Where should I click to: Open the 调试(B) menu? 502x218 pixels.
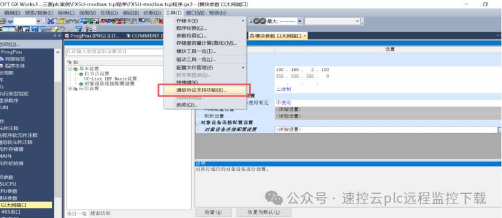point(131,13)
